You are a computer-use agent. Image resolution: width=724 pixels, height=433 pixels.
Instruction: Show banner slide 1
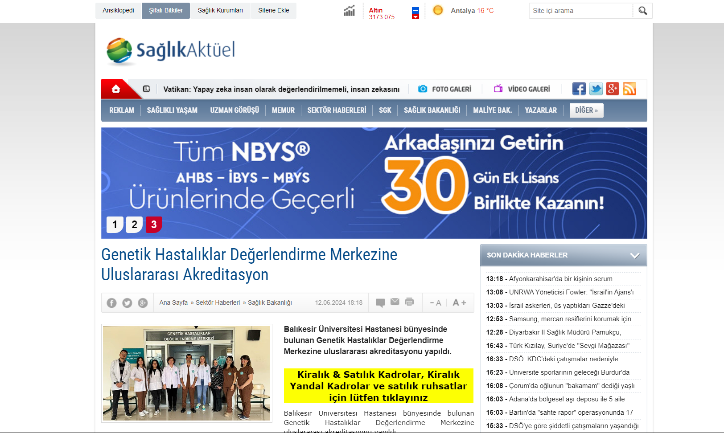(x=115, y=225)
